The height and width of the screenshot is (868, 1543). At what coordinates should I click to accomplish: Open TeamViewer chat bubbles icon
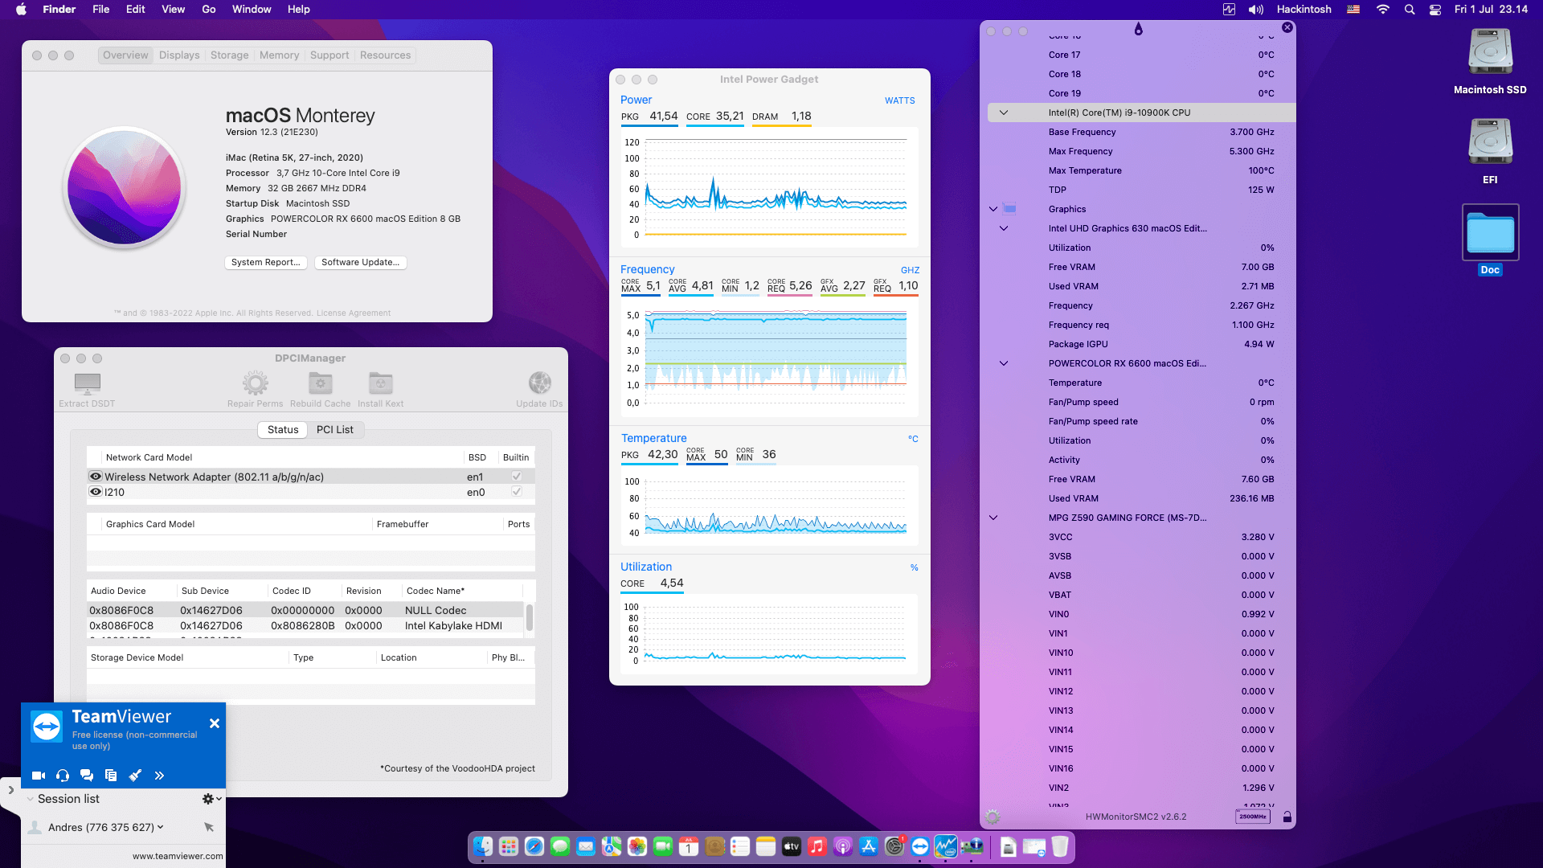pyautogui.click(x=87, y=776)
